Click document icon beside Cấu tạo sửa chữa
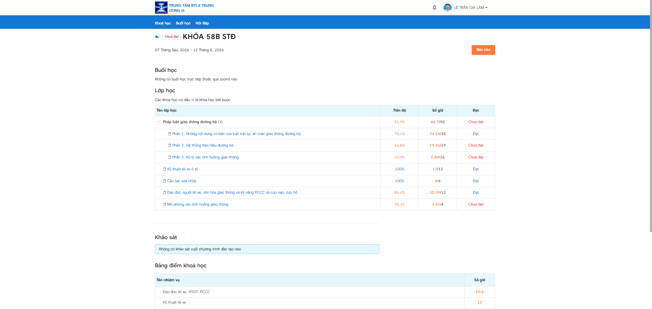Viewport: 652px width, 309px height. 164,181
